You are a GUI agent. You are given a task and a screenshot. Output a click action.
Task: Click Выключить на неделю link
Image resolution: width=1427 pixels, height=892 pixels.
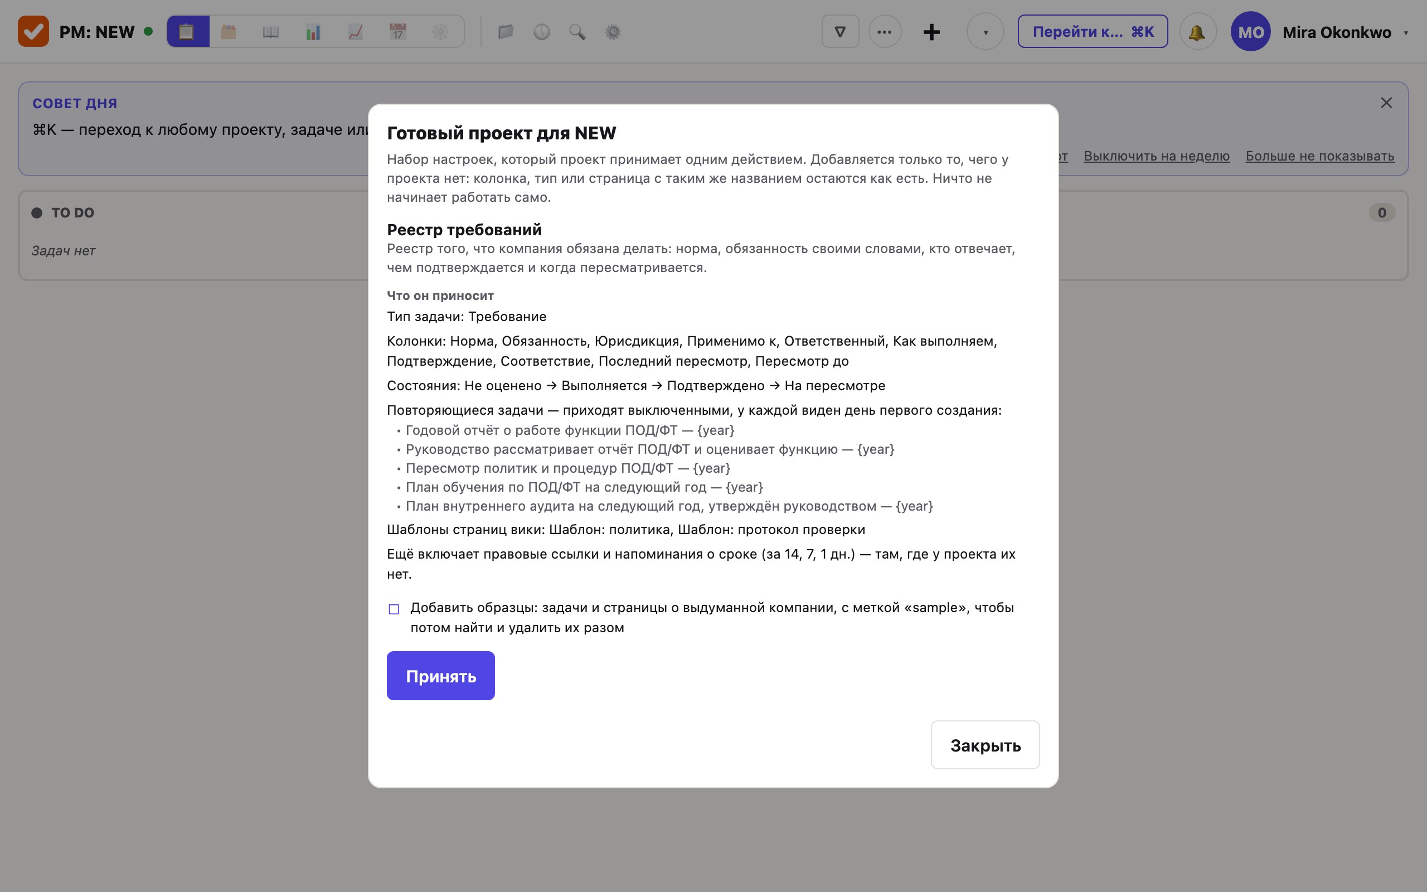click(x=1156, y=156)
